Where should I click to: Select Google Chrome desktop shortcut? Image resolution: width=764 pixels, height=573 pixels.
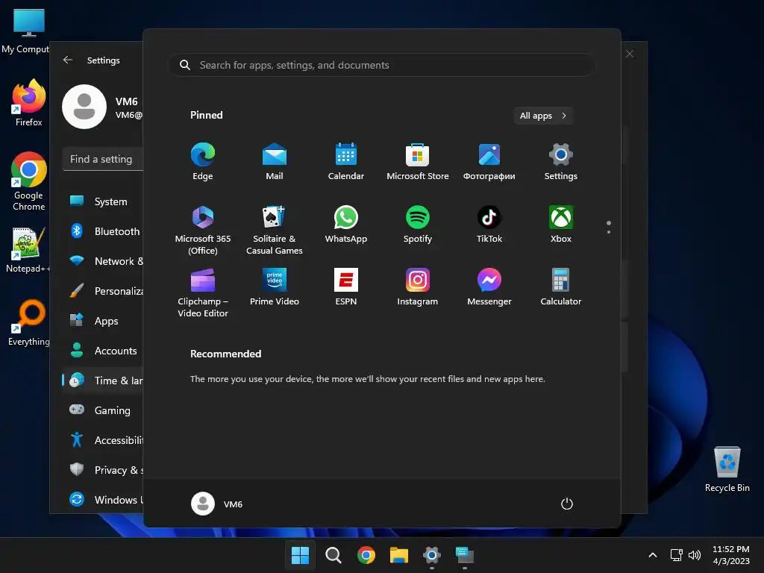29,181
